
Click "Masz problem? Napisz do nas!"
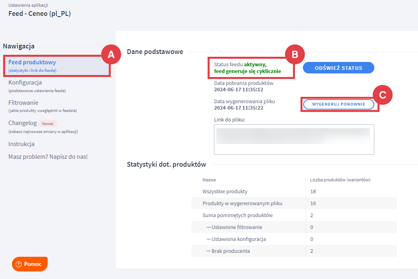tap(48, 157)
